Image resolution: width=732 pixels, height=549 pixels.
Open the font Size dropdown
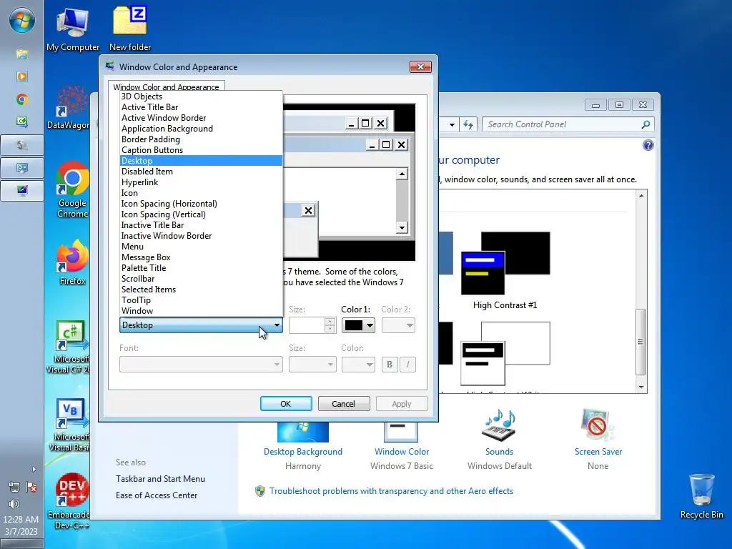point(312,364)
